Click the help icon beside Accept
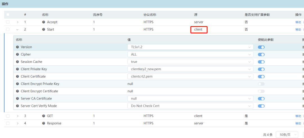 click(44, 22)
